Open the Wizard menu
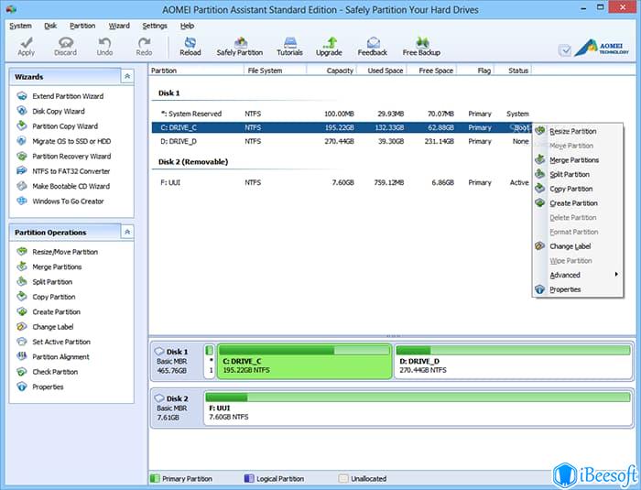This screenshot has width=641, height=490. 119,26
